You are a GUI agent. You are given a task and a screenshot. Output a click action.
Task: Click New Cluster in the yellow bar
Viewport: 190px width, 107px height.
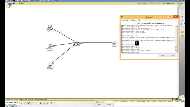coord(142,3)
